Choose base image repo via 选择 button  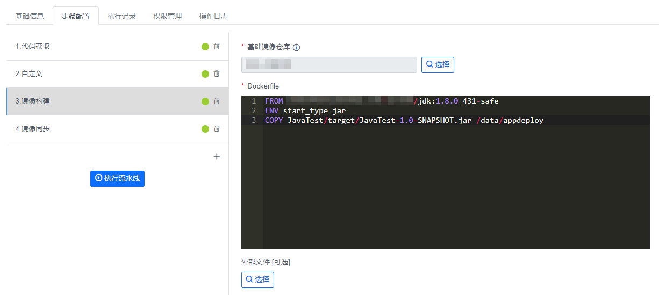tap(438, 64)
